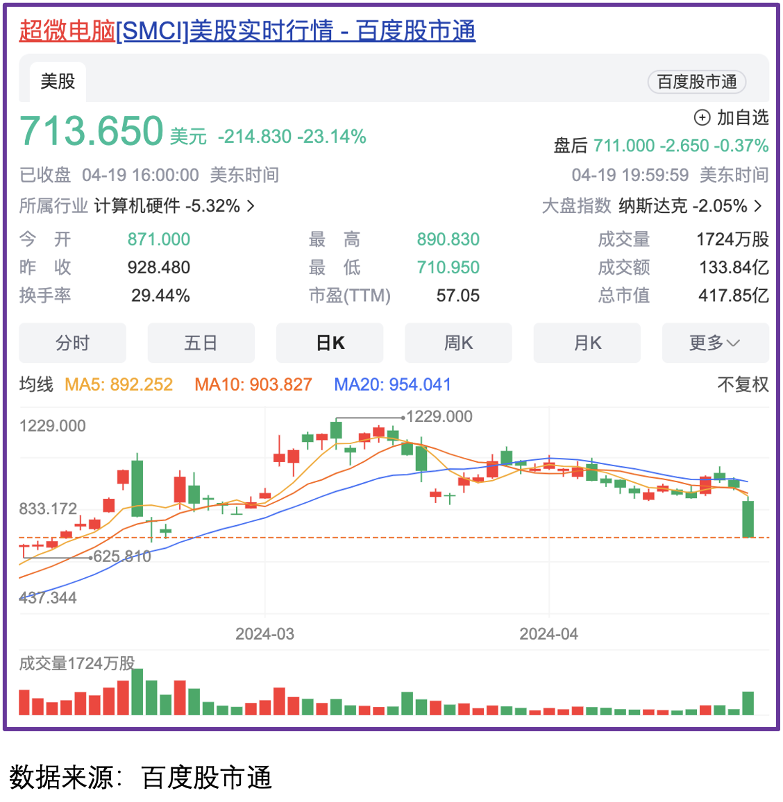Click the MA5: 892.252 legend value
Viewport: 783px width, 802px height.
point(119,384)
